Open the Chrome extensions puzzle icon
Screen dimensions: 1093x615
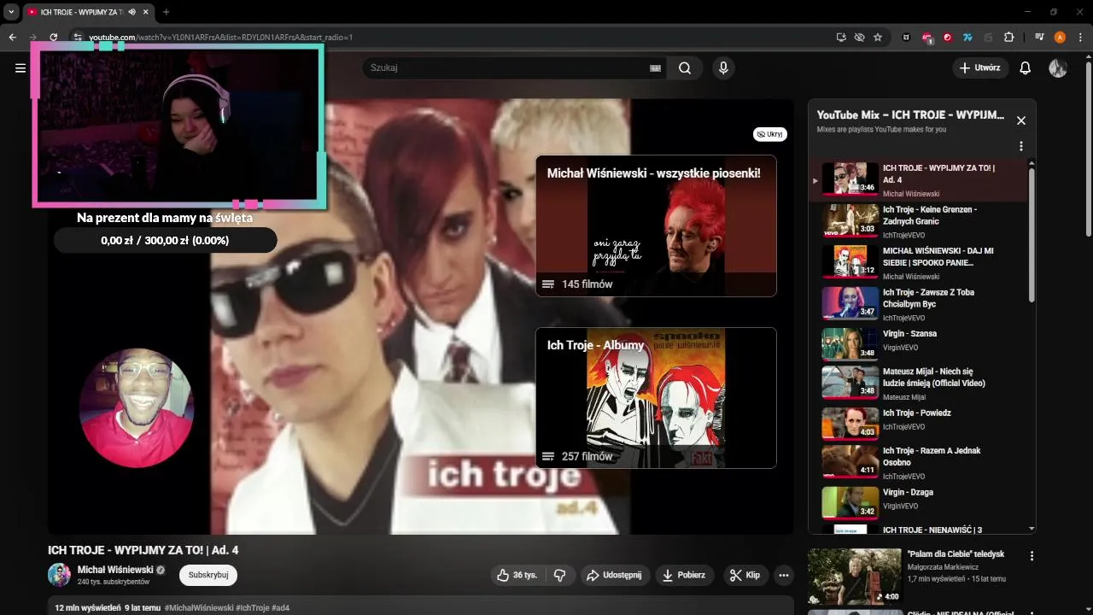click(1008, 38)
